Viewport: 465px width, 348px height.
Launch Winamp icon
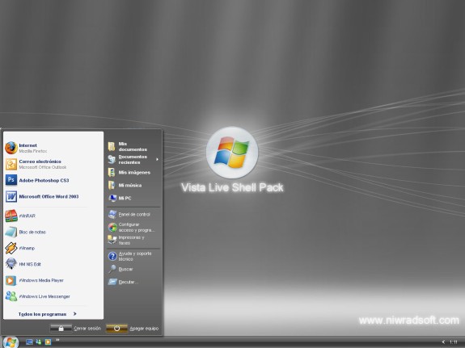tap(11, 248)
